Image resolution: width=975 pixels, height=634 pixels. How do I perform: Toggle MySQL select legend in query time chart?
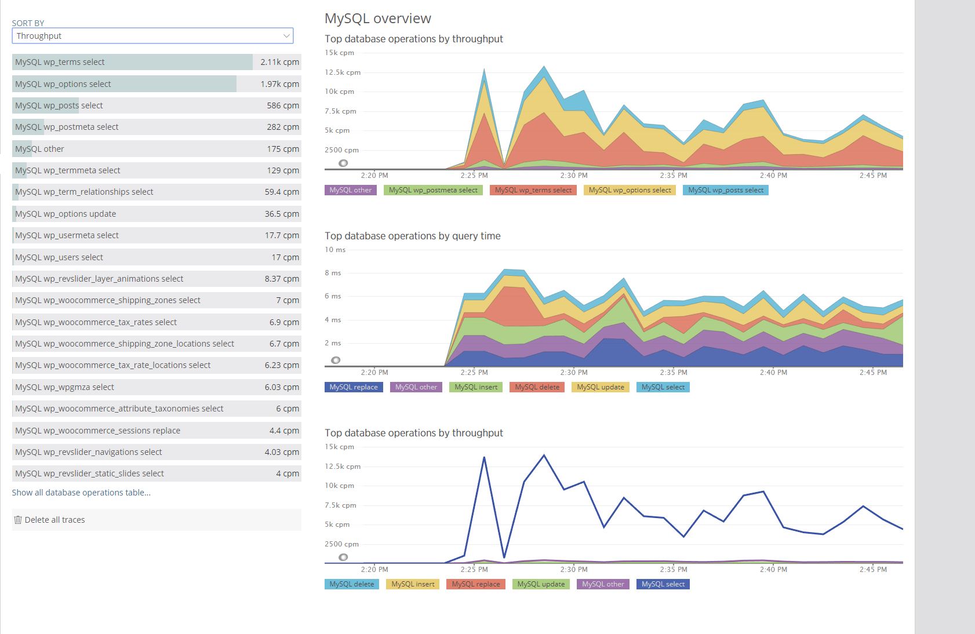(x=663, y=387)
